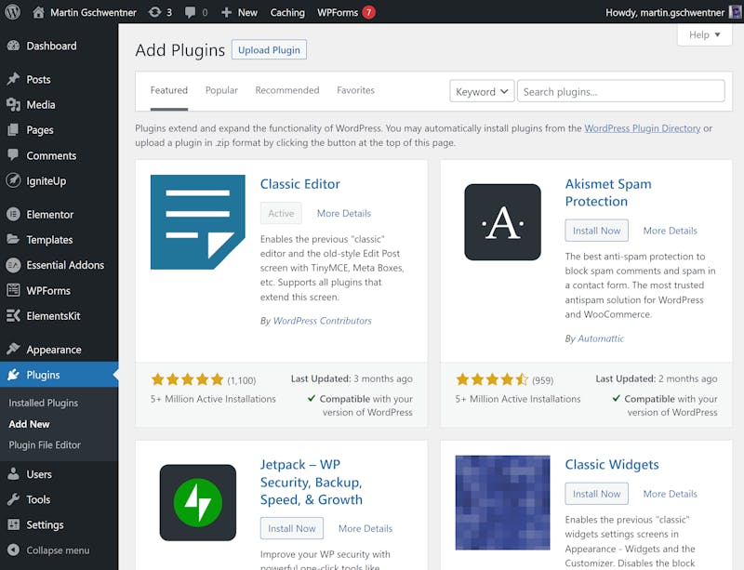Open the WordPress Contributors author link
Image resolution: width=744 pixels, height=570 pixels.
(x=322, y=321)
